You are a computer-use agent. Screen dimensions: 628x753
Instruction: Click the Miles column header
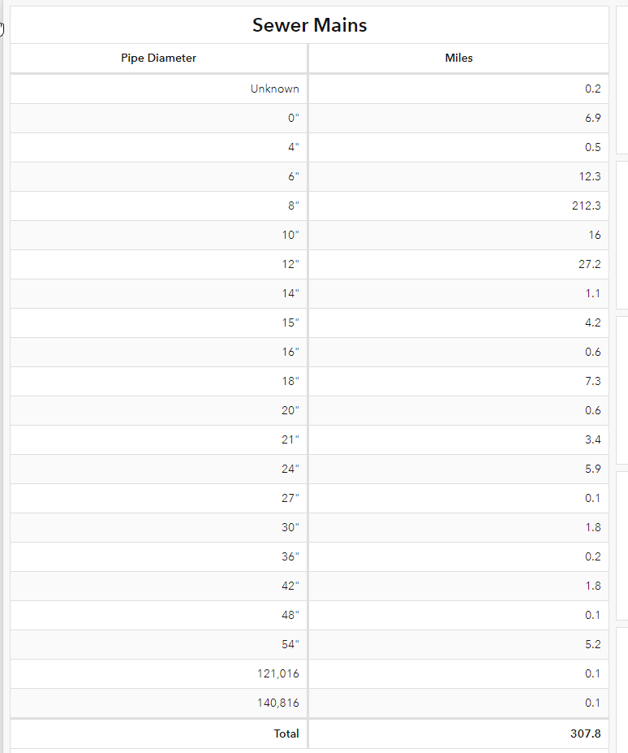click(x=458, y=58)
